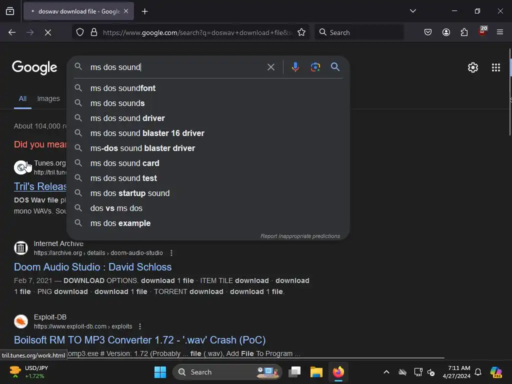
Task: Switch to the Images results tab
Action: 48,98
